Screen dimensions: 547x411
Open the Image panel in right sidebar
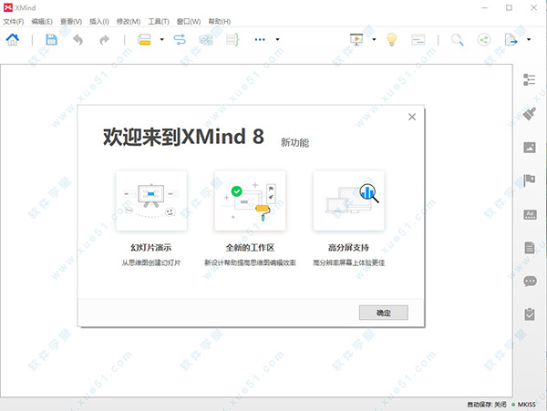tap(529, 148)
